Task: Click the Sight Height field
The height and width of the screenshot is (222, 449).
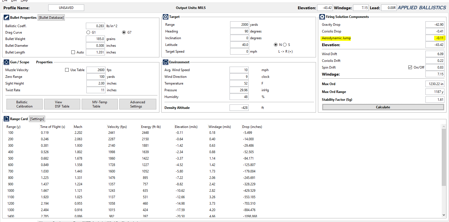Action: click(x=96, y=83)
